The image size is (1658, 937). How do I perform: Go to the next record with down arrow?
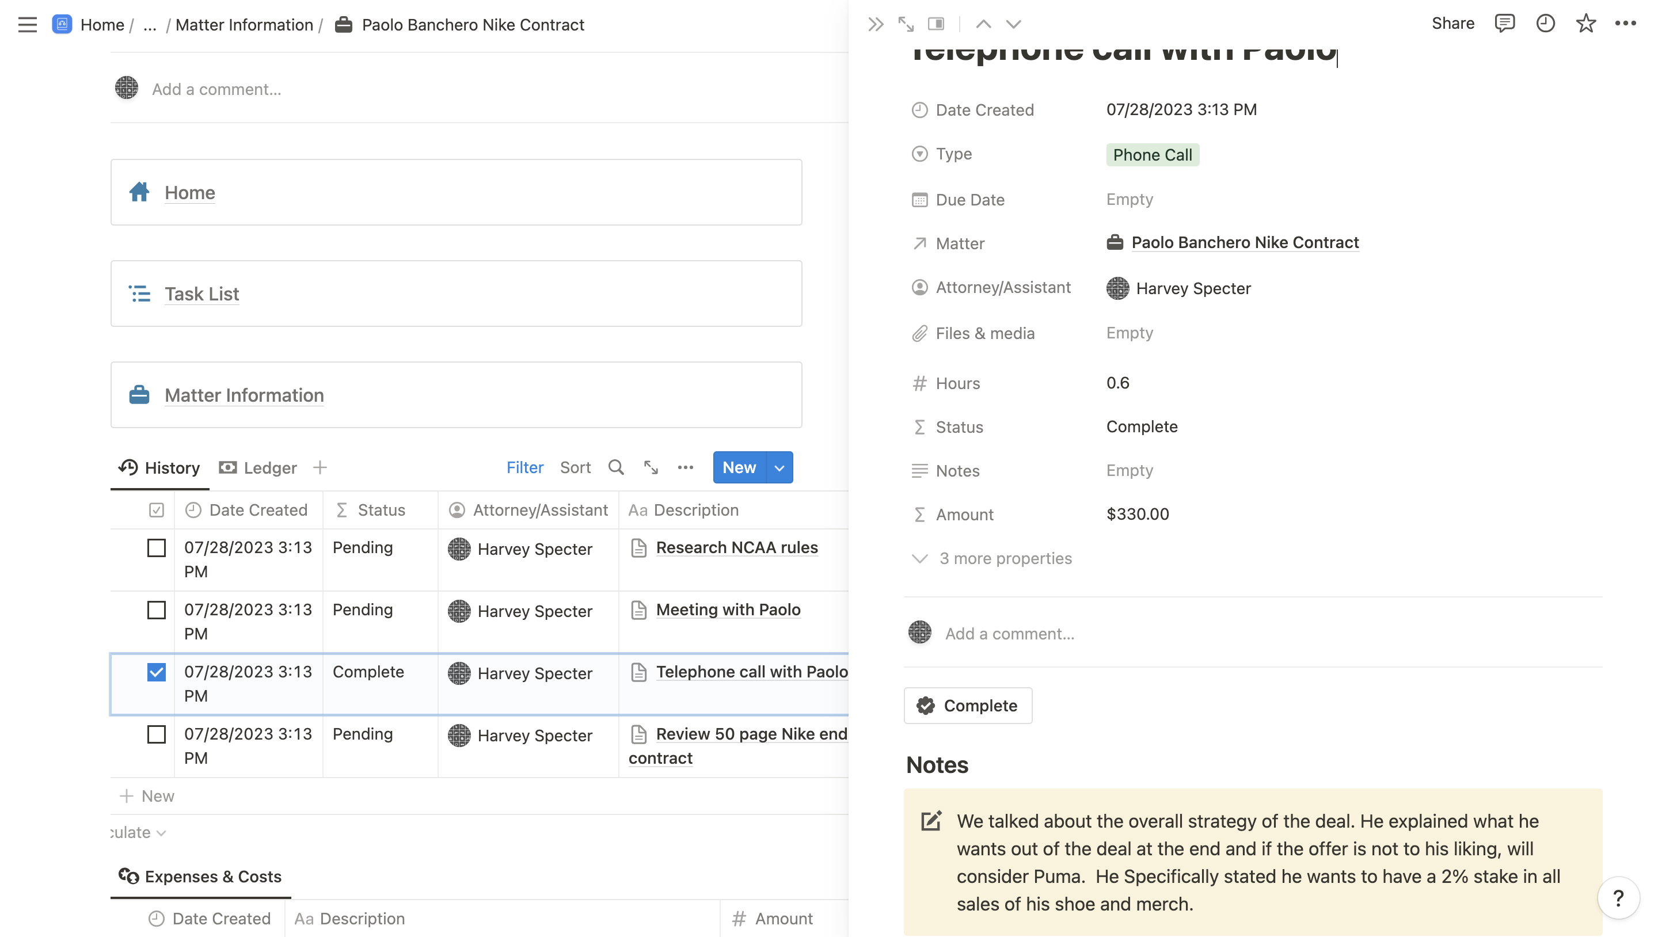pyautogui.click(x=1013, y=24)
